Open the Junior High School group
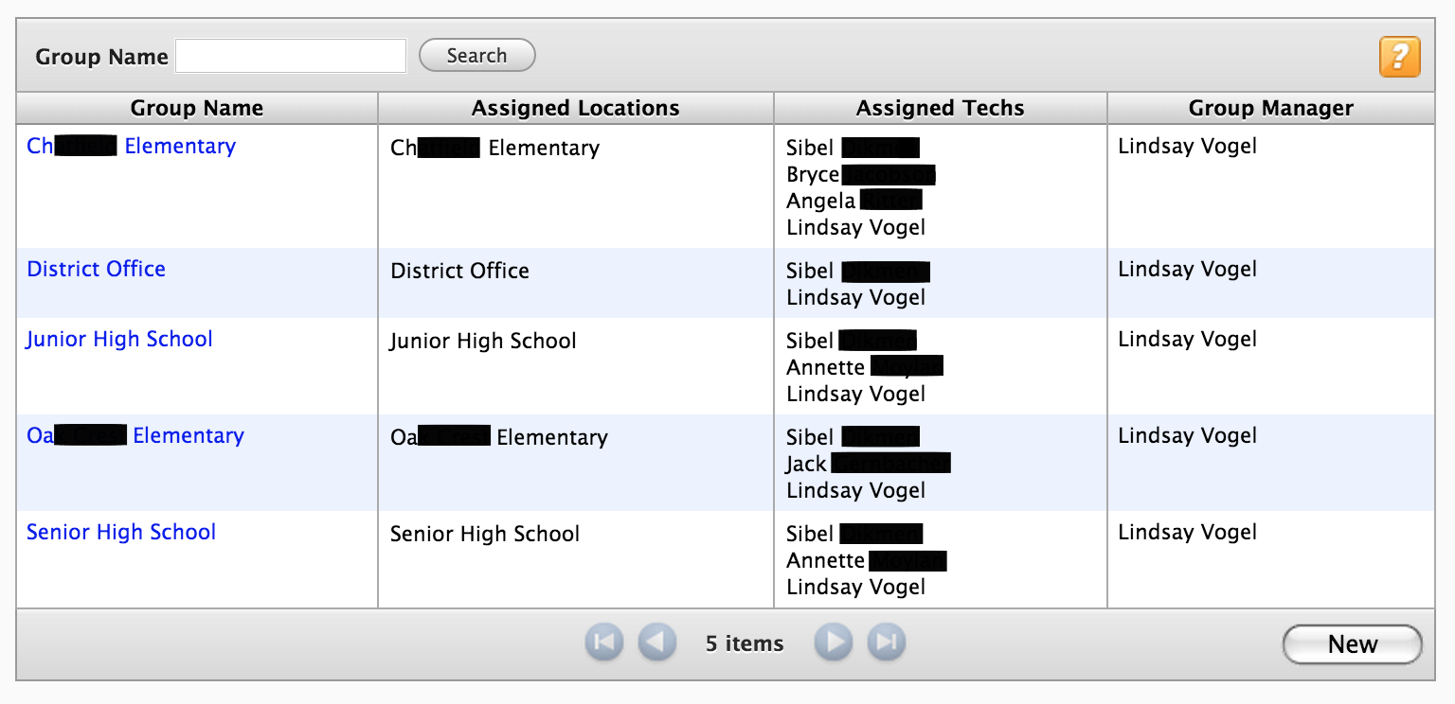Image resolution: width=1455 pixels, height=704 pixels. pyautogui.click(x=118, y=339)
